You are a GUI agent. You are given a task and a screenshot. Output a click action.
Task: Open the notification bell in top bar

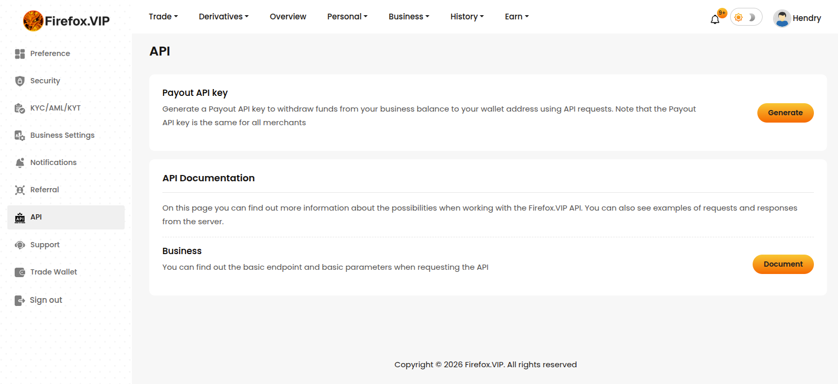coord(715,19)
